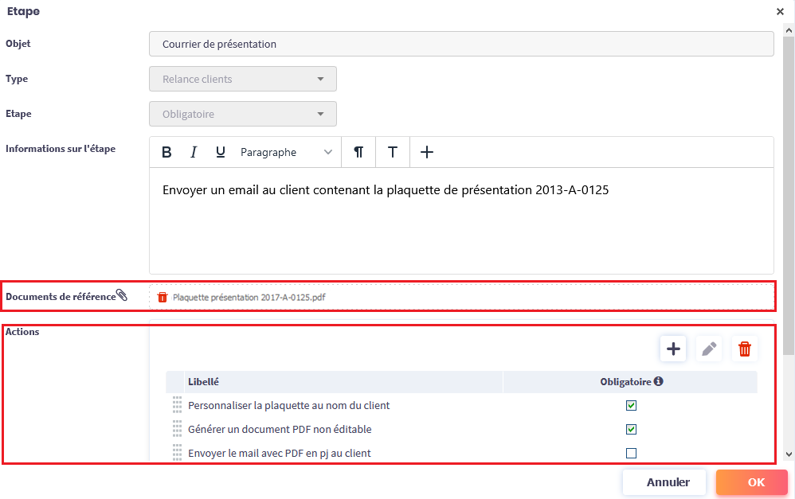Attach a reference document via paperclip icon
795x499 pixels.
122,296
